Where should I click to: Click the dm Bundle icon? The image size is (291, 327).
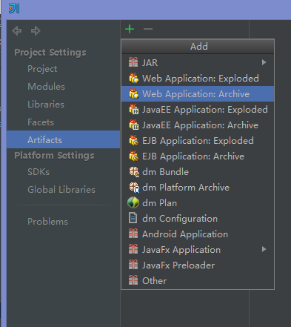click(x=134, y=172)
